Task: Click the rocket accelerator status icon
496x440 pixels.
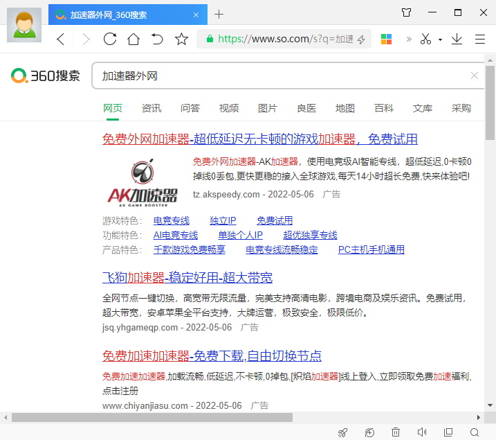Action: click(x=343, y=432)
